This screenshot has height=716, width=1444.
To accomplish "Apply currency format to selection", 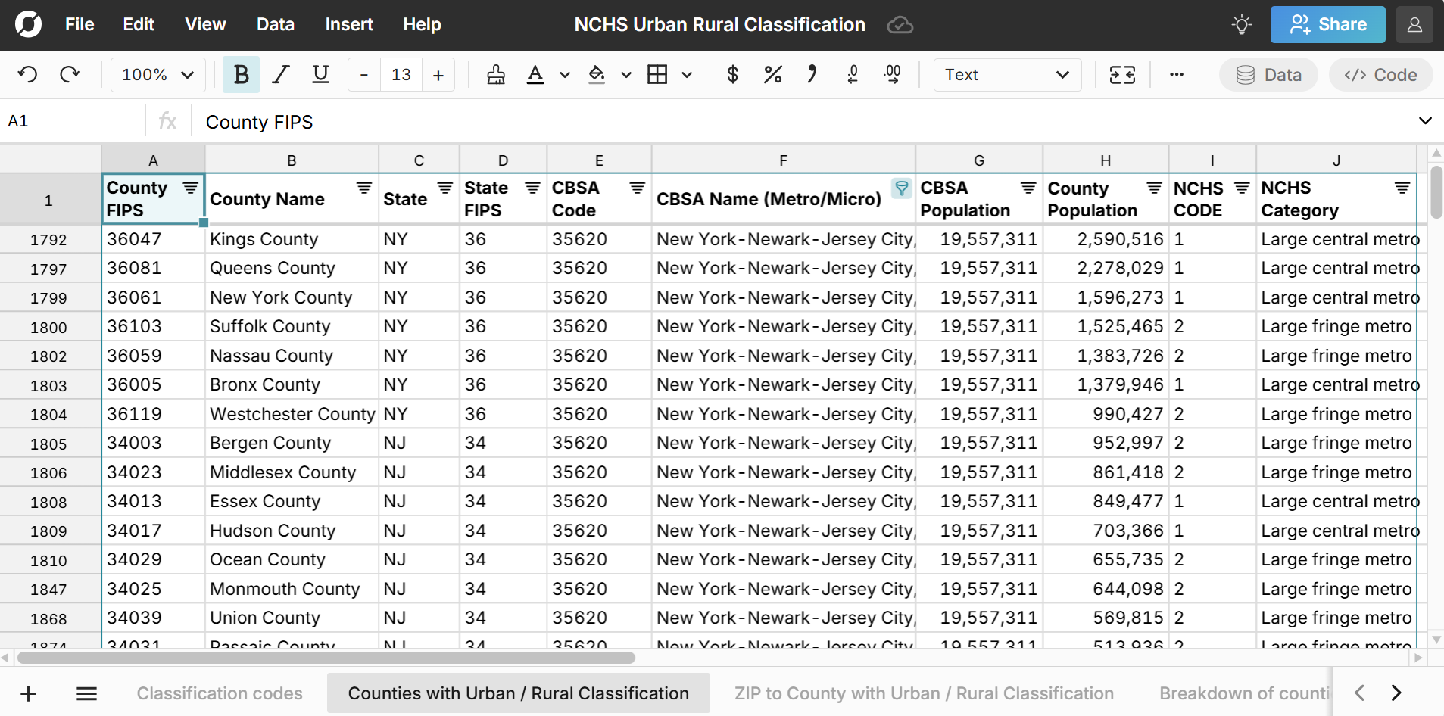I will click(731, 74).
